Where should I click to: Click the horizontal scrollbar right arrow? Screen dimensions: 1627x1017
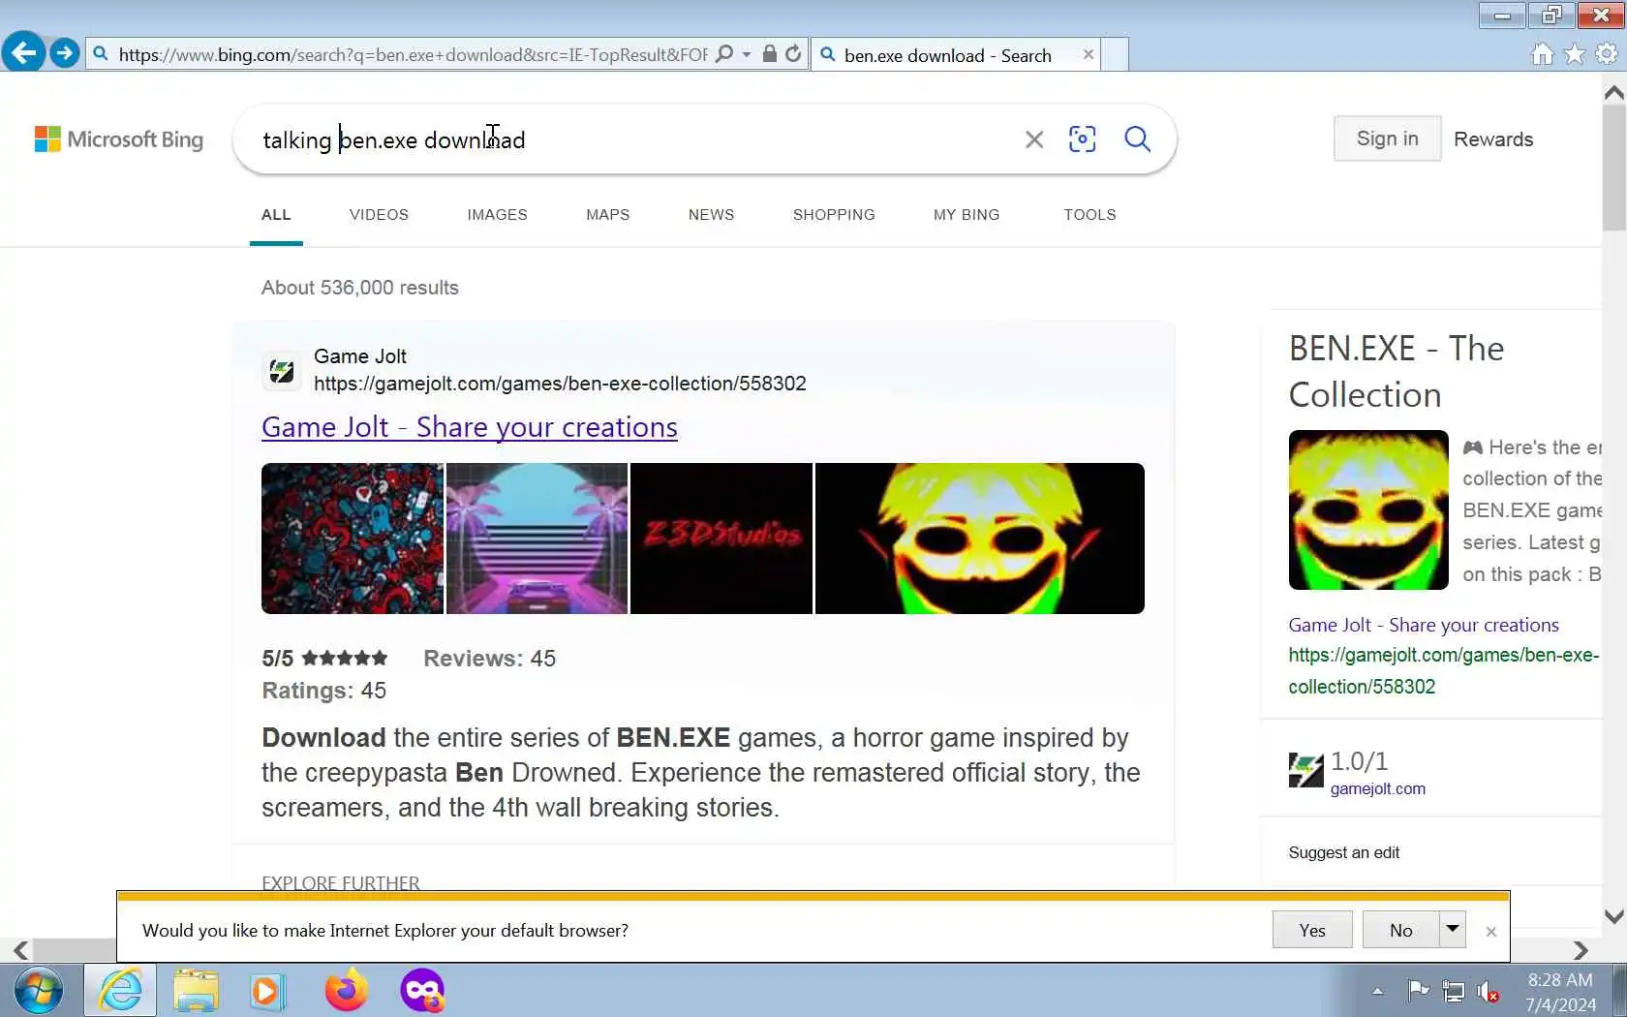[x=1581, y=950]
